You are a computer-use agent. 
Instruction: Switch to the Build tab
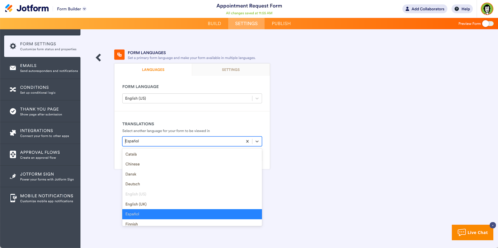coord(214,24)
